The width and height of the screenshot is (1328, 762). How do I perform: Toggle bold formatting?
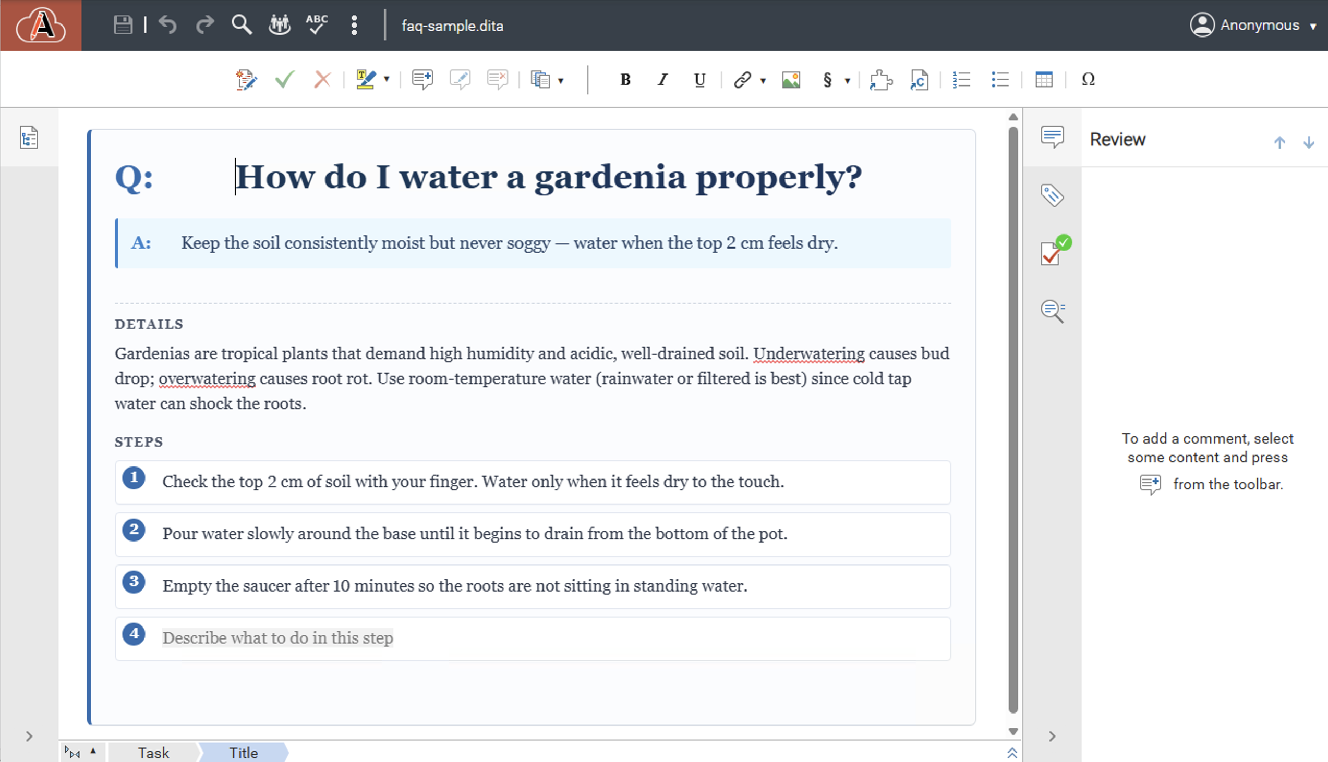625,80
